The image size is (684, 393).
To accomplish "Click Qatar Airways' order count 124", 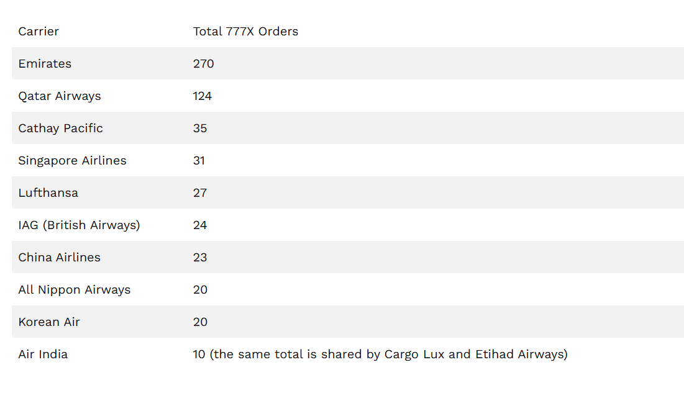I will coord(203,96).
